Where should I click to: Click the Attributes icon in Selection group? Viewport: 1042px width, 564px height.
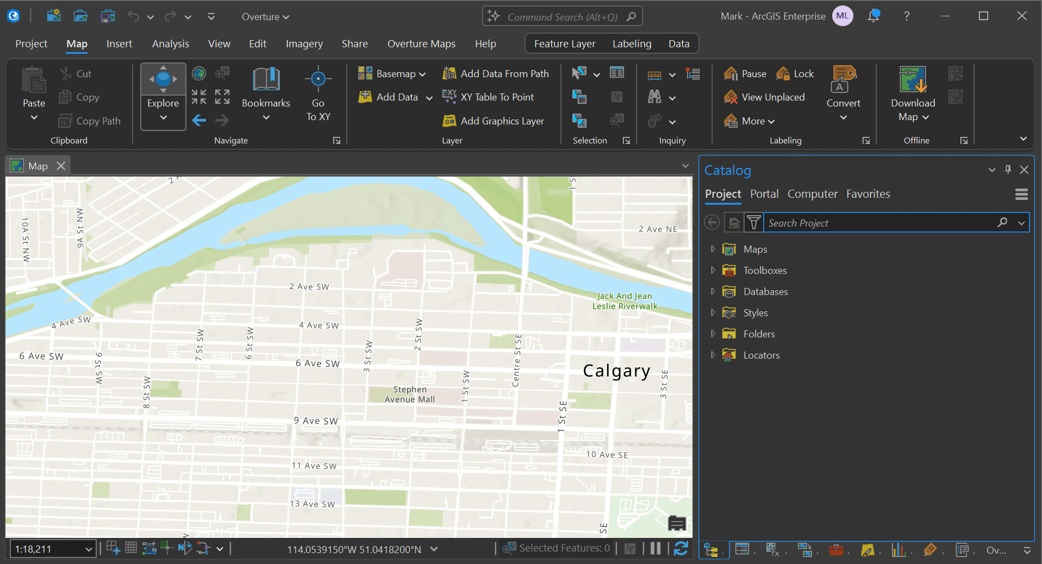[x=617, y=73]
